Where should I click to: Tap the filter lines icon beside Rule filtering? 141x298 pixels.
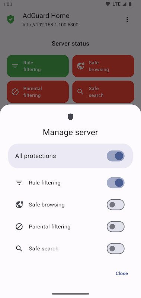click(x=19, y=183)
